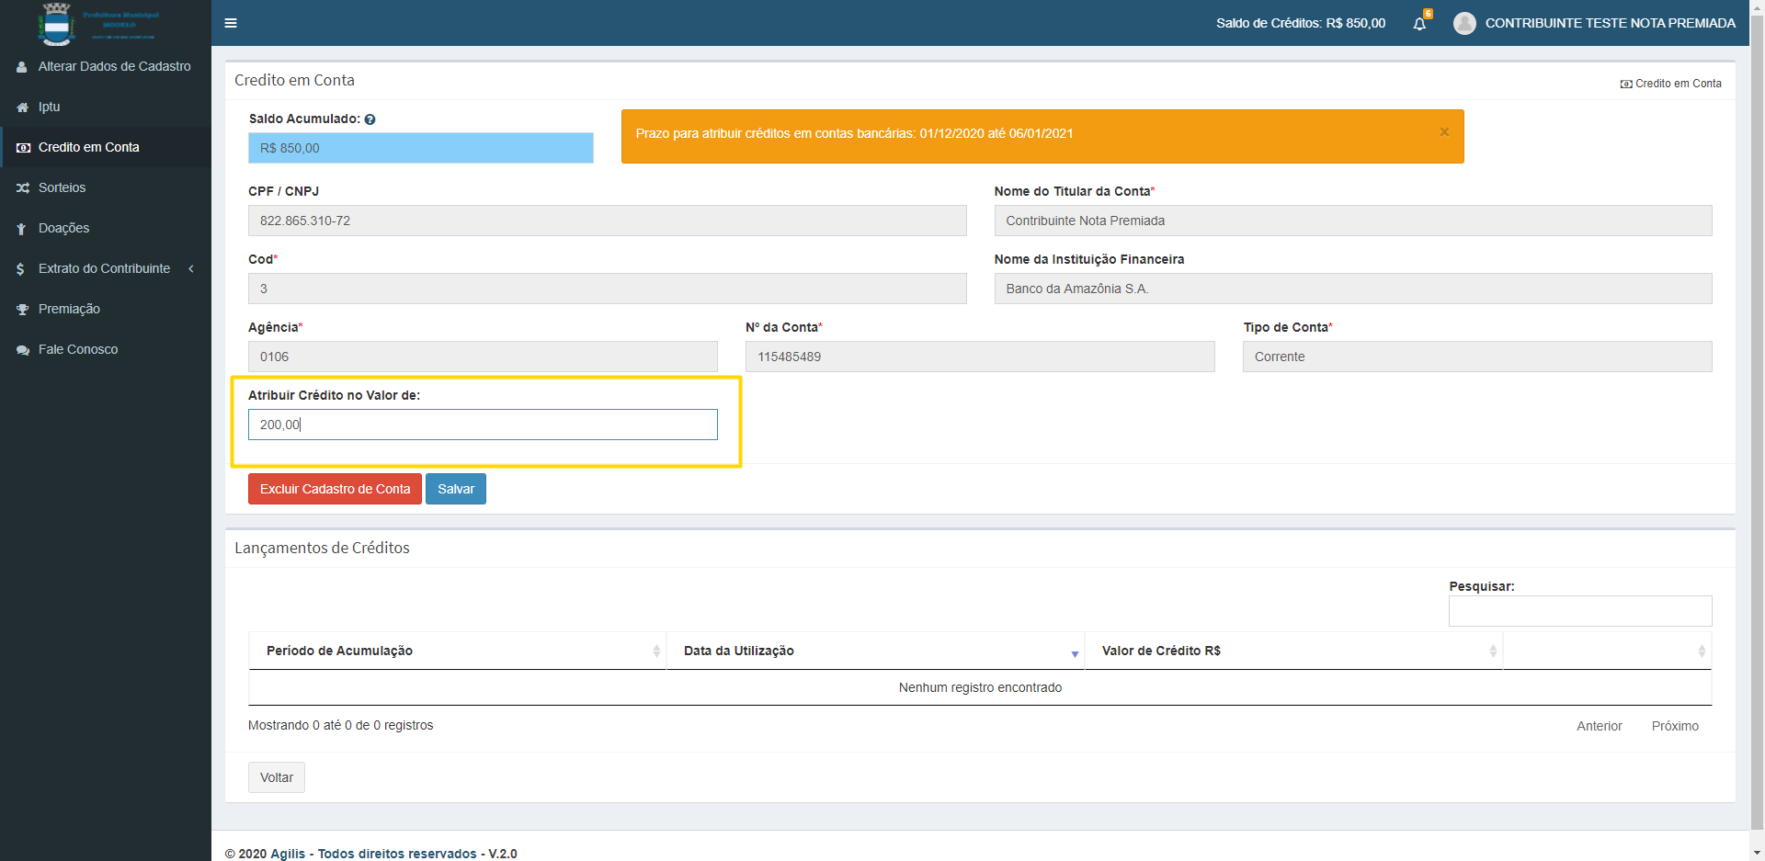Go to Iptu in sidebar

pyautogui.click(x=49, y=107)
